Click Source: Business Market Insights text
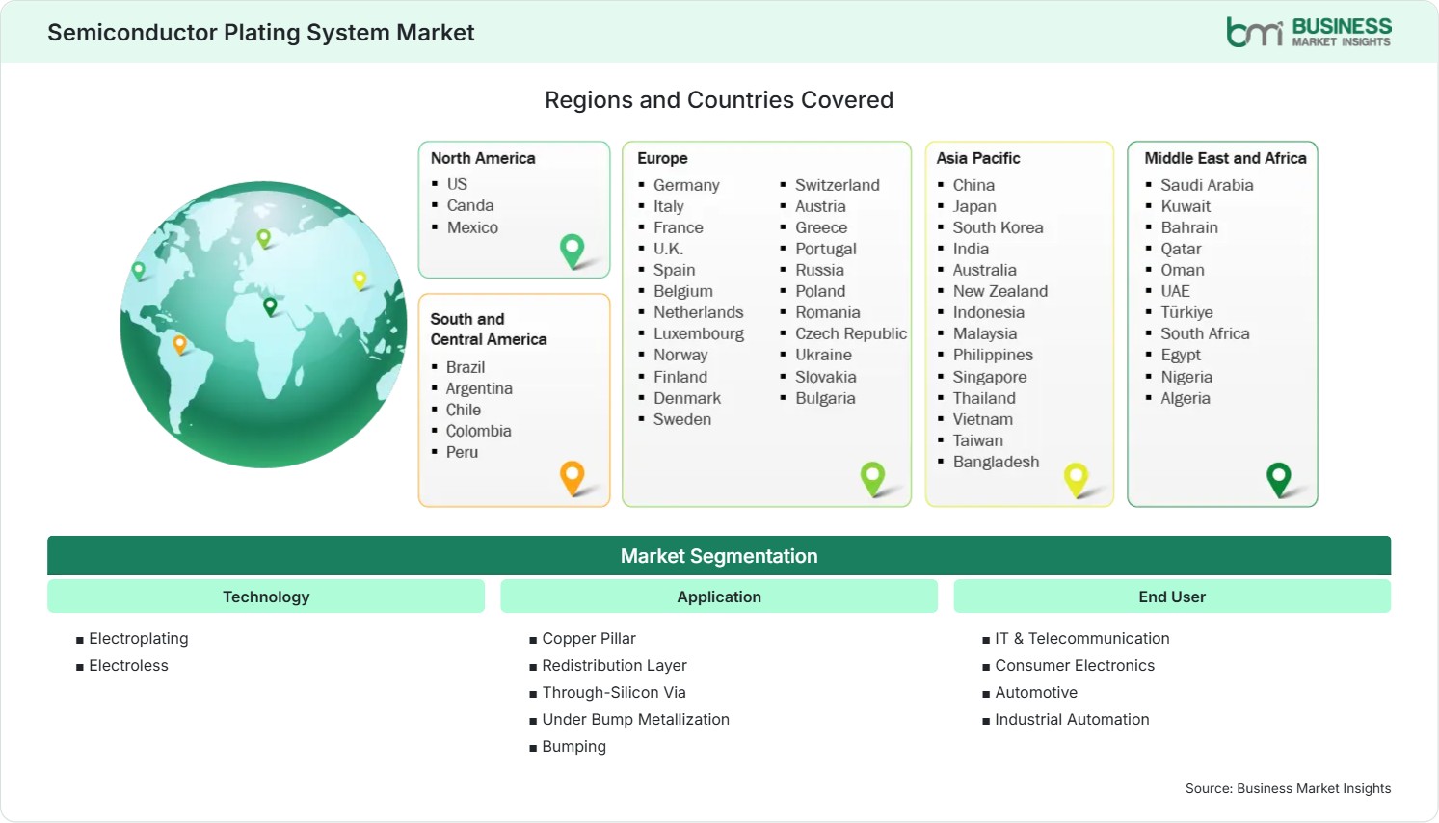The width and height of the screenshot is (1439, 823). coord(1288,788)
